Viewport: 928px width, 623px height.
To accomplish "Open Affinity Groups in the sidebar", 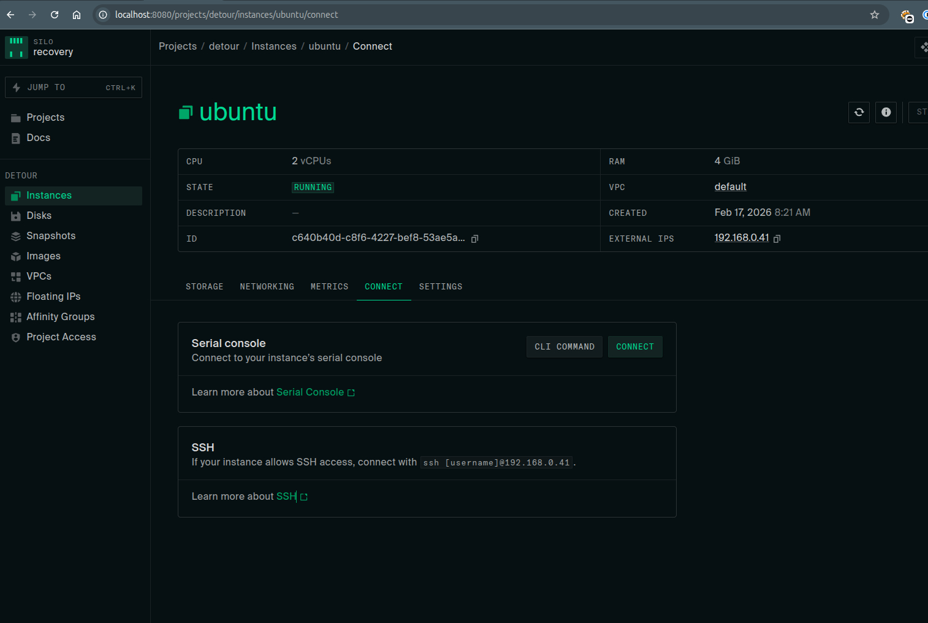I will pyautogui.click(x=60, y=317).
